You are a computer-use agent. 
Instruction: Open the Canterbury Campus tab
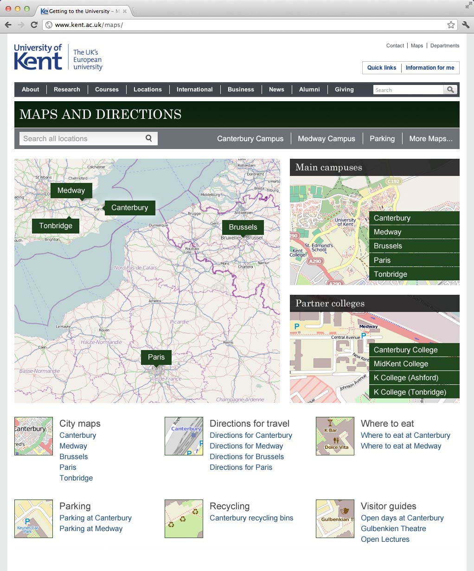[250, 139]
